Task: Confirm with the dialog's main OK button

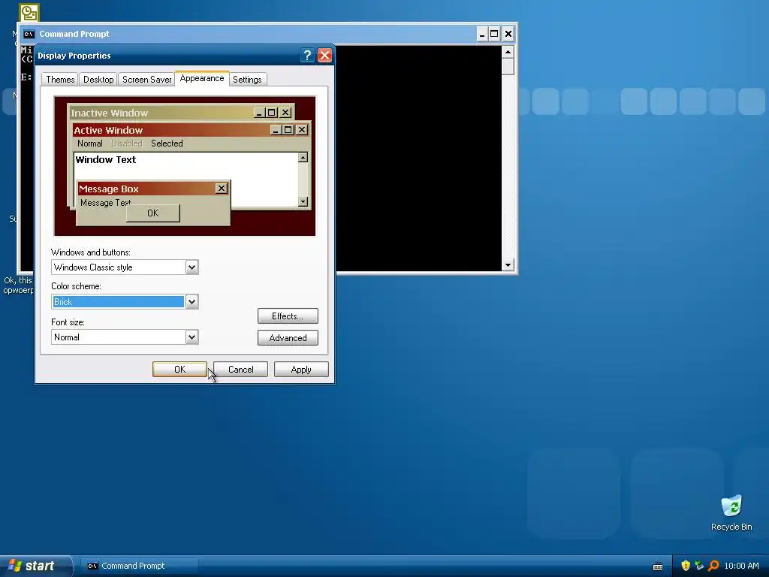Action: tap(179, 370)
